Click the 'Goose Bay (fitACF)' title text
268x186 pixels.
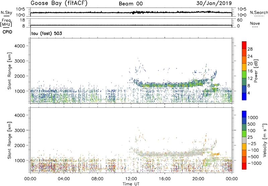click(59, 3)
